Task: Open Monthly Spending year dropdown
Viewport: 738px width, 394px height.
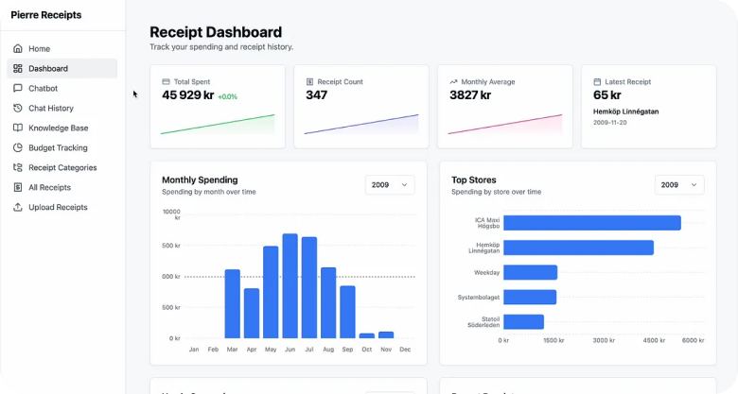Action: pyautogui.click(x=390, y=185)
